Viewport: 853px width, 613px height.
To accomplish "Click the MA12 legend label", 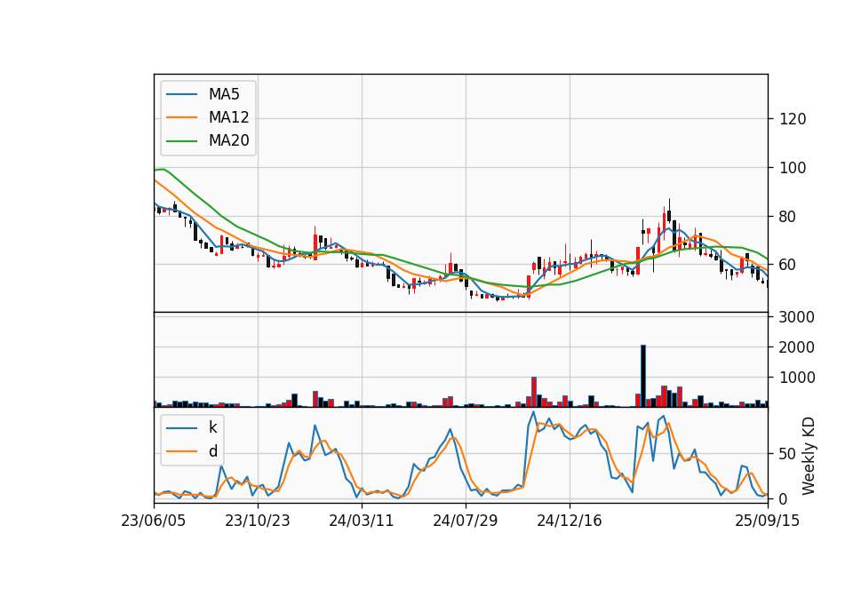I will pyautogui.click(x=228, y=117).
